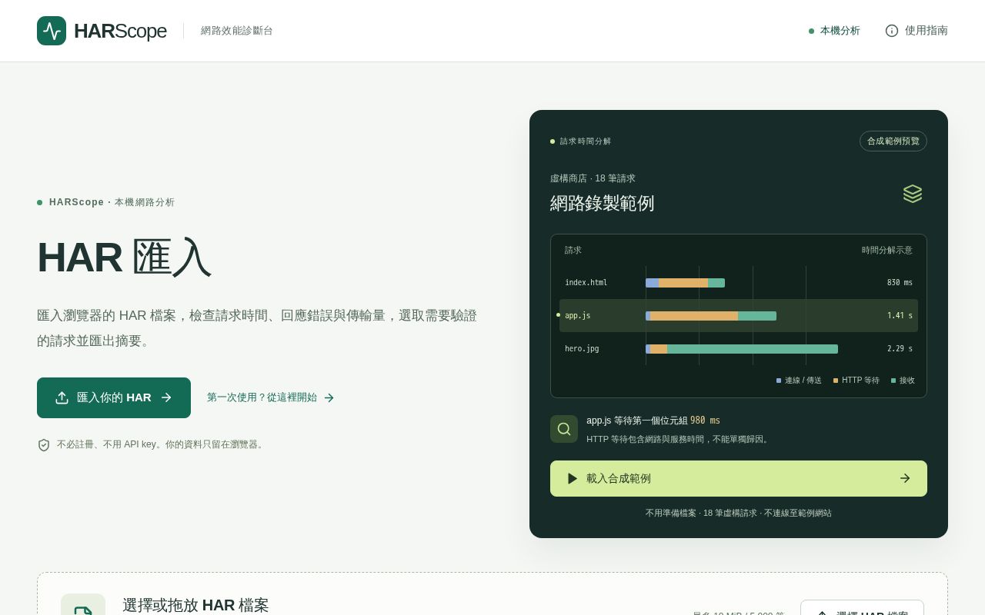Click the 合成範例預覽 badge
The width and height of the screenshot is (985, 615).
893,141
